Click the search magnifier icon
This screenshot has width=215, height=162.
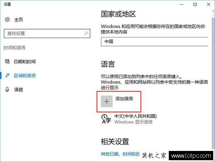(x=86, y=33)
